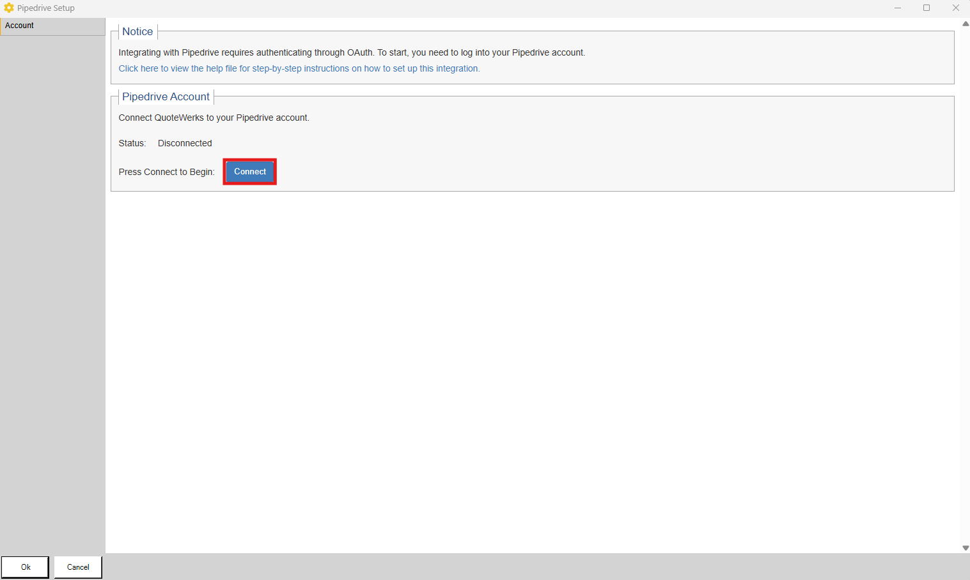Screen dimensions: 970x580
Task: Close the Pipedrive Setup window
Action: pyautogui.click(x=956, y=8)
